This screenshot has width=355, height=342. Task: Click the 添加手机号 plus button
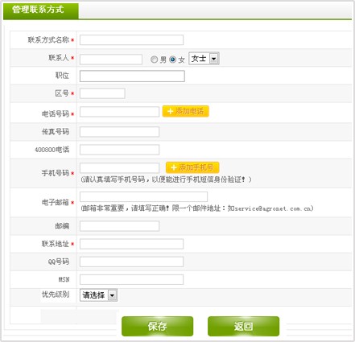pos(192,167)
